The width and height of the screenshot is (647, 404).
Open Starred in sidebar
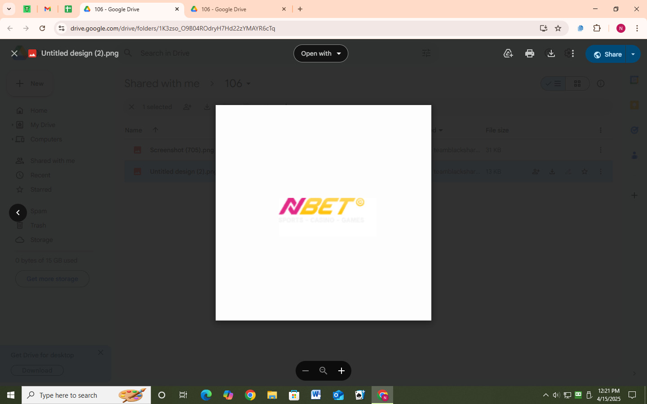coord(41,189)
